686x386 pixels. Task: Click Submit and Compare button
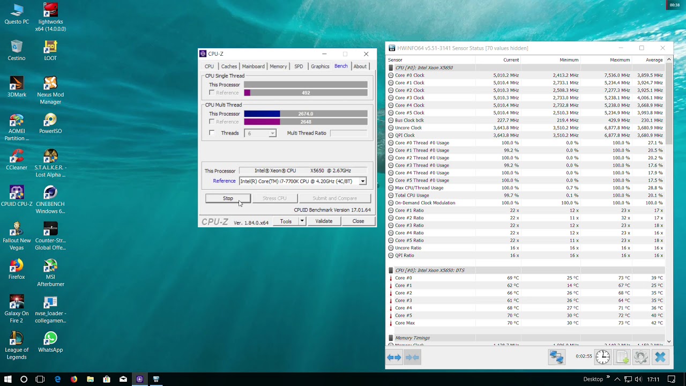[x=334, y=198]
